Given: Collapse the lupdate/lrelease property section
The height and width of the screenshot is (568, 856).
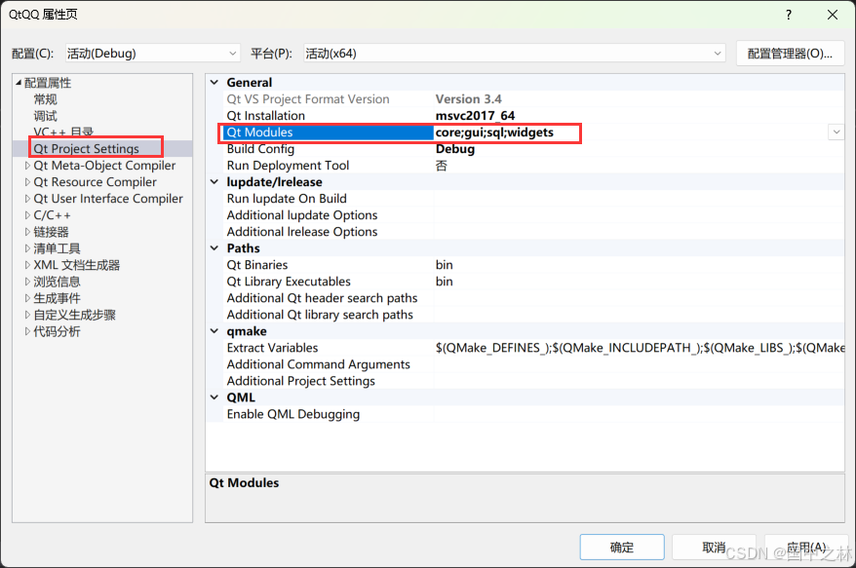Looking at the screenshot, I should tap(214, 181).
